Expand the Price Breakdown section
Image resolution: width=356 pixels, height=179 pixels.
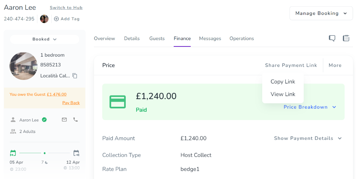[310, 107]
